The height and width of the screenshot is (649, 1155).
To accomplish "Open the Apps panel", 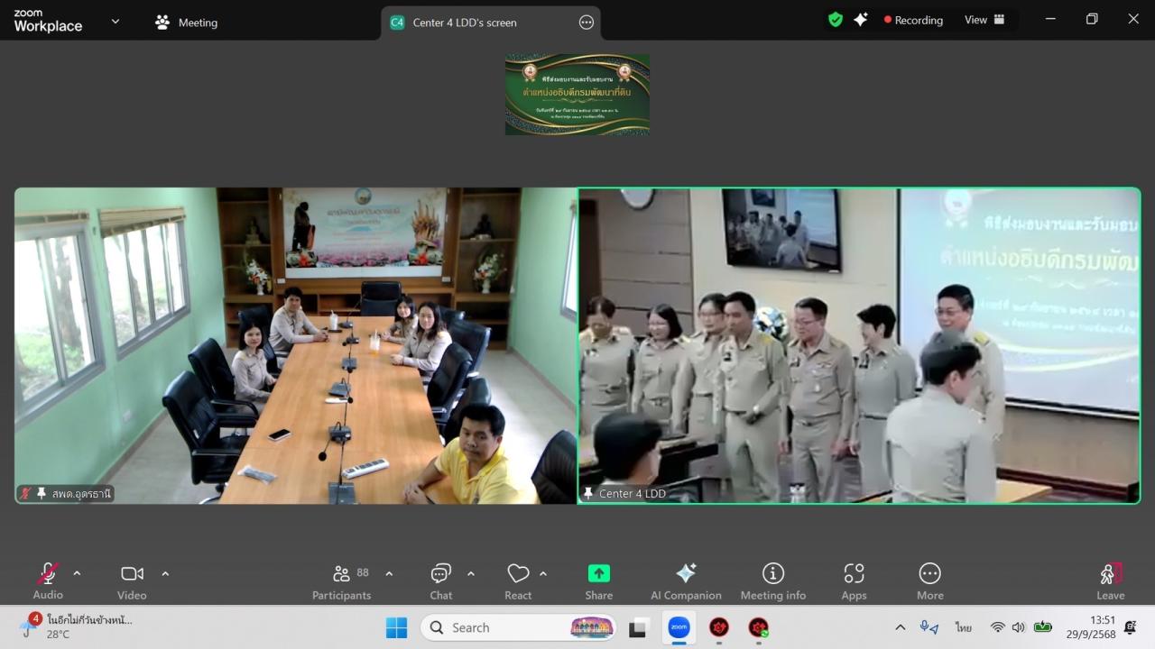I will pyautogui.click(x=854, y=580).
